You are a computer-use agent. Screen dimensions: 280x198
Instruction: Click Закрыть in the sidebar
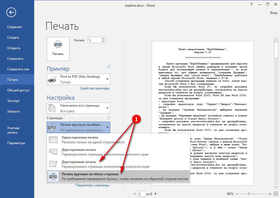coord(17,111)
